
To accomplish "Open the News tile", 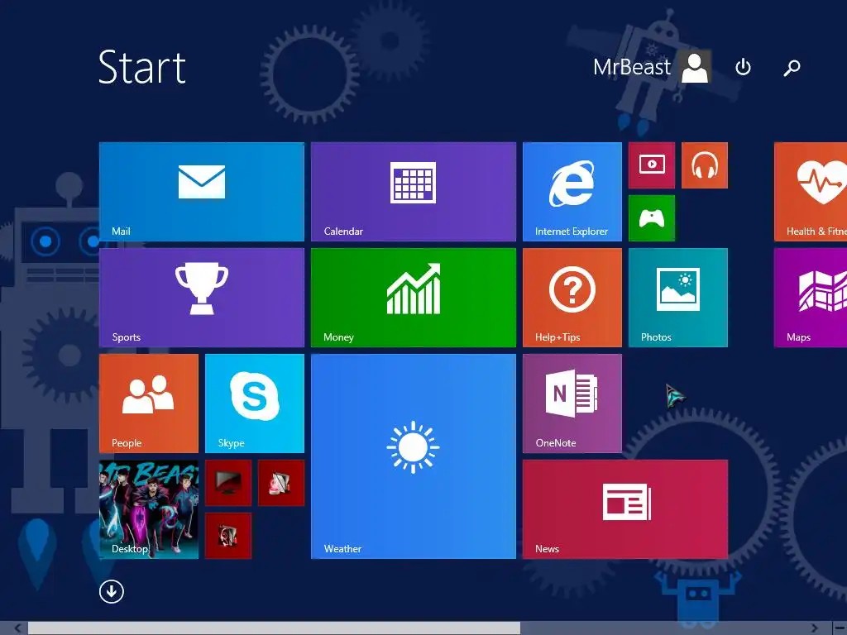I will 625,509.
